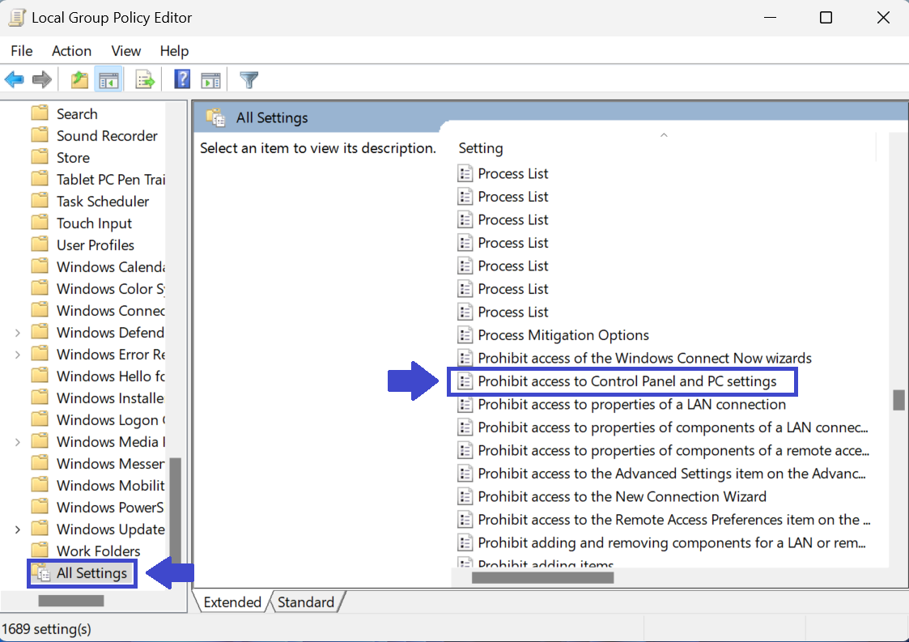Viewport: 909px width, 642px height.
Task: Click the blue Back arrow in toolbar
Action: [15, 79]
